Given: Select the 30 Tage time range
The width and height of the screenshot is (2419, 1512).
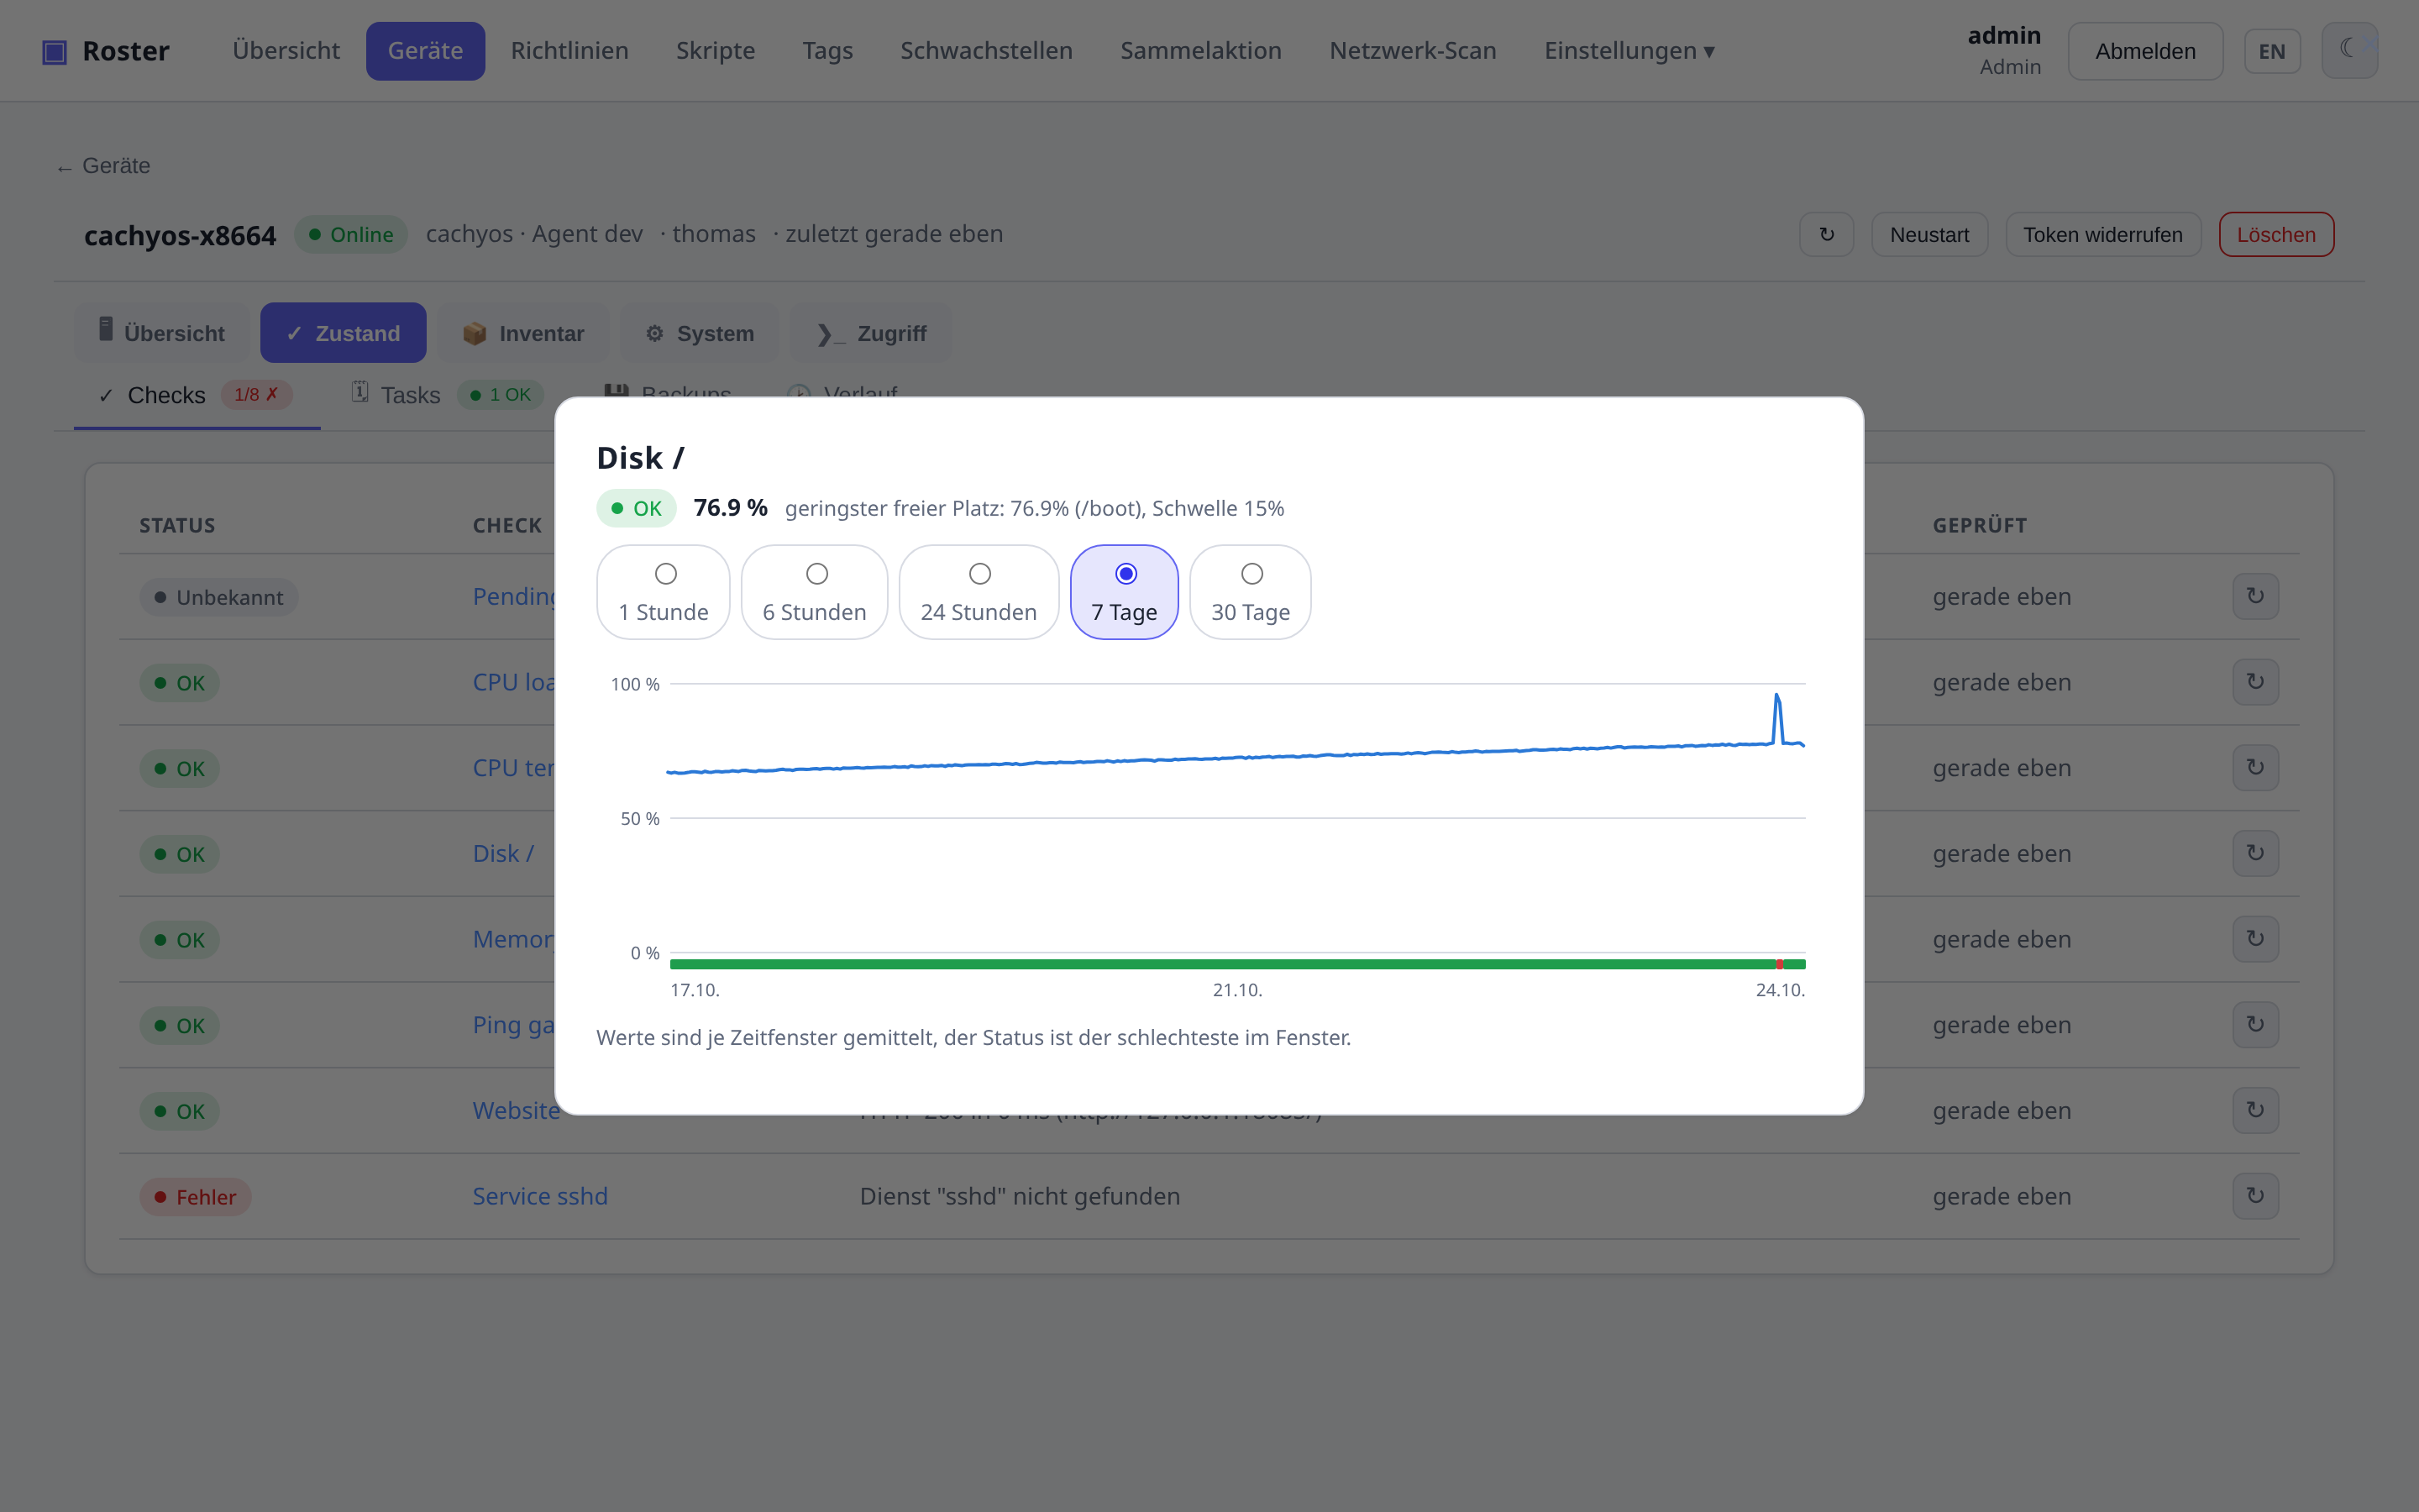Looking at the screenshot, I should coord(1251,592).
